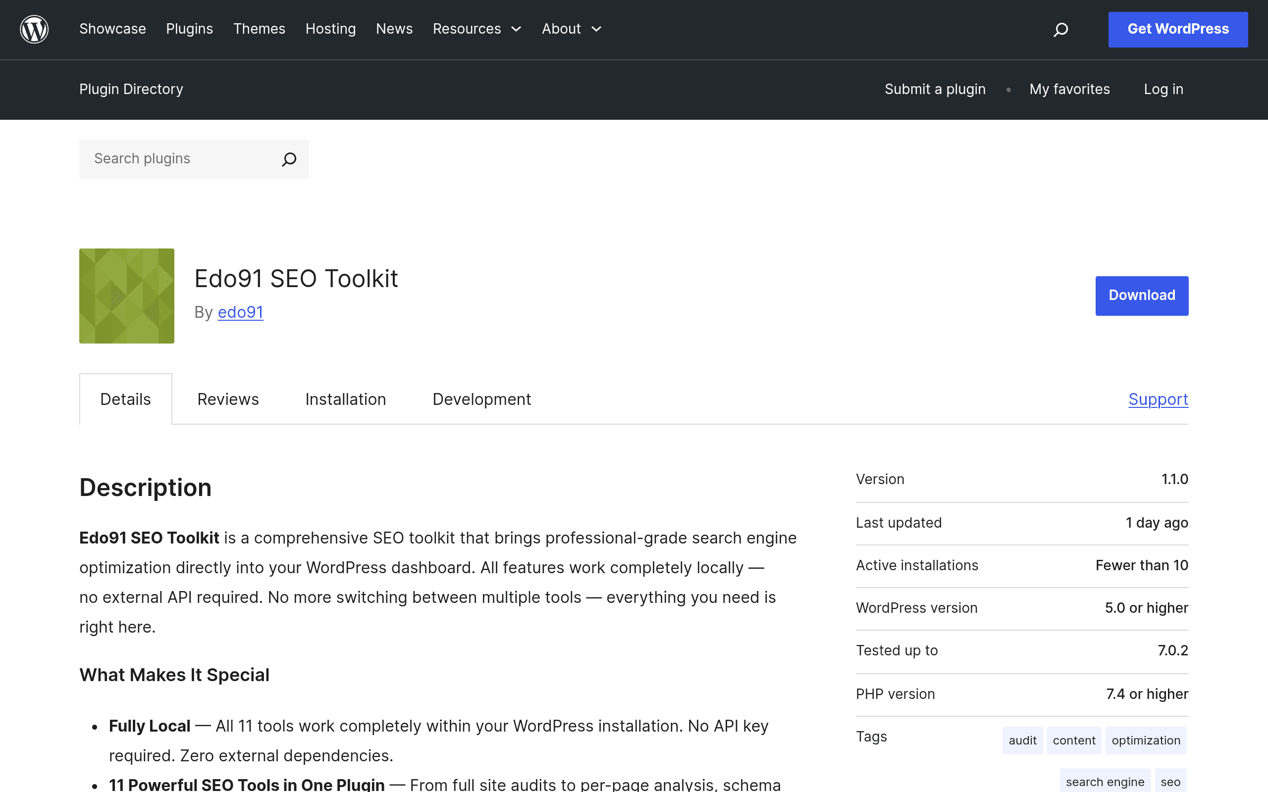Click '11 Powerful SEO Tools in One Plugin'
Image resolution: width=1268 pixels, height=792 pixels.
pyautogui.click(x=247, y=784)
